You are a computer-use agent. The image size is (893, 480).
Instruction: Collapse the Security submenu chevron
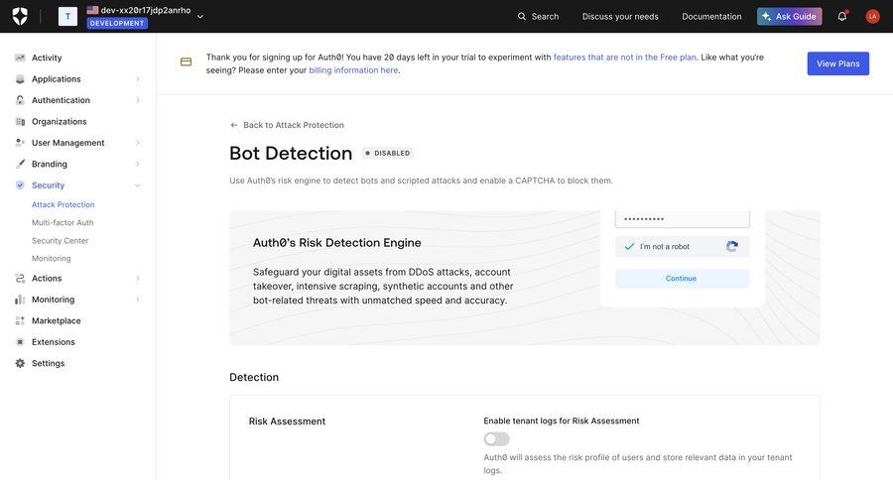pyautogui.click(x=137, y=185)
